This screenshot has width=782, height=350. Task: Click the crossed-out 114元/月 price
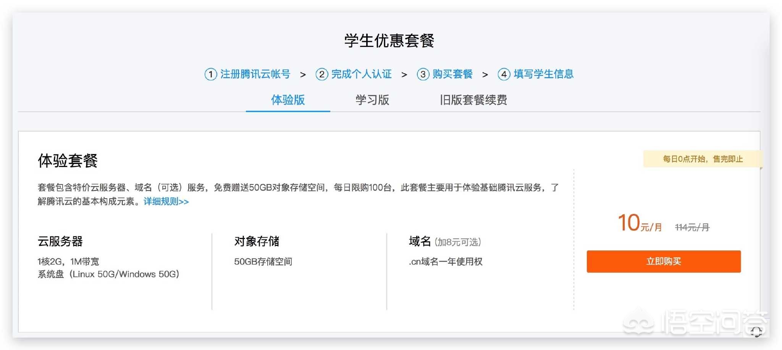click(692, 227)
